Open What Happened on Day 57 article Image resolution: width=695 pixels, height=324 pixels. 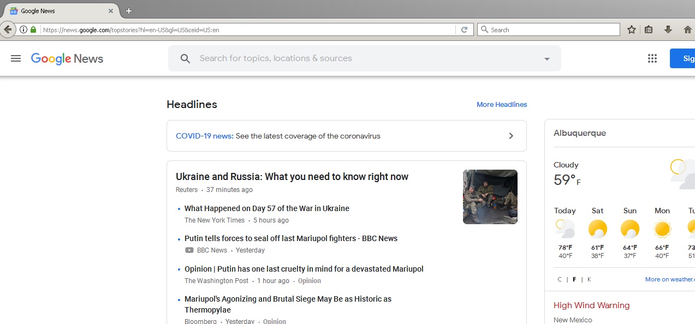(267, 208)
